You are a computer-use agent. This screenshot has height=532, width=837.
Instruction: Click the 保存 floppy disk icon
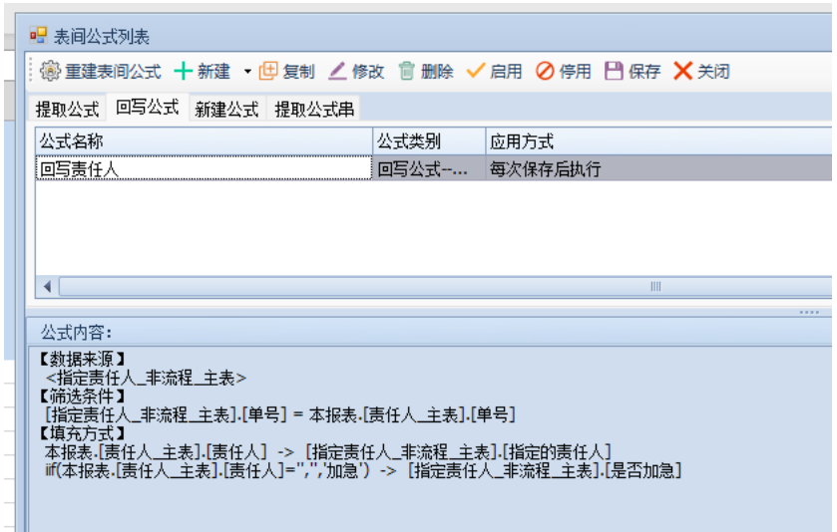click(615, 72)
